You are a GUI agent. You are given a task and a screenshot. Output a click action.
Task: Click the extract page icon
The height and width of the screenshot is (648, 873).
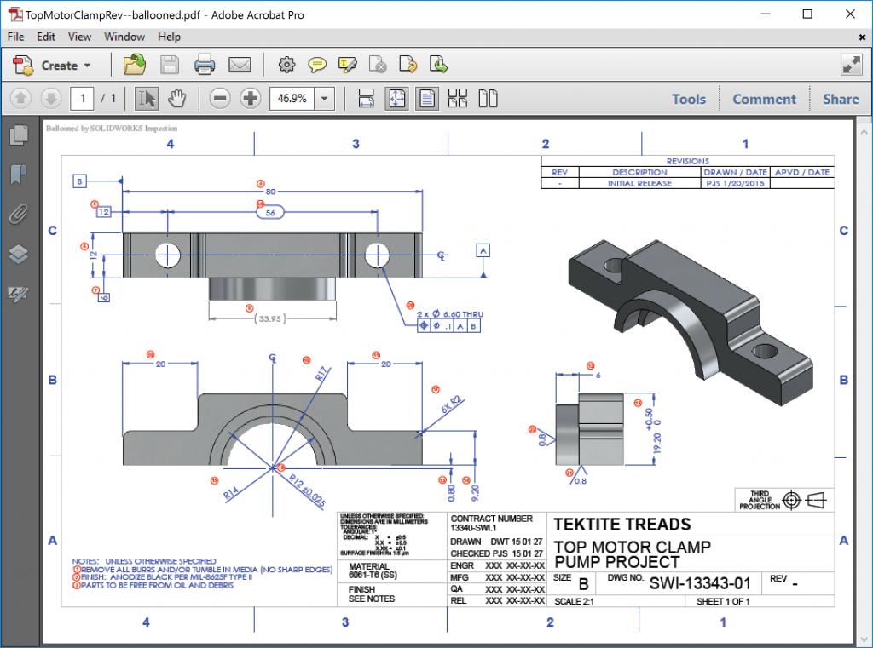tap(439, 65)
